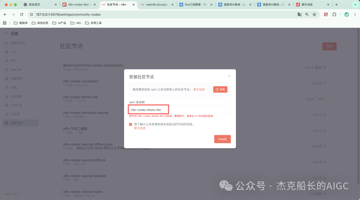Click the pink extension icon in toolbar

pos(326,14)
